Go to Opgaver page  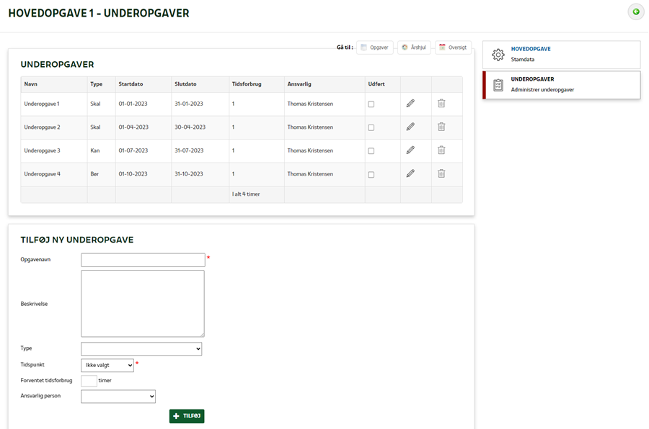point(375,48)
